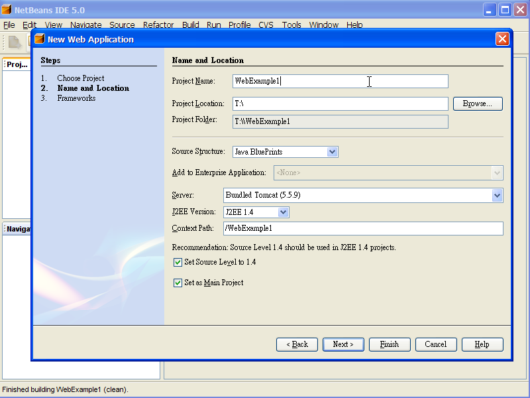The width and height of the screenshot is (530, 398).
Task: Go back with the Back button
Action: click(297, 344)
